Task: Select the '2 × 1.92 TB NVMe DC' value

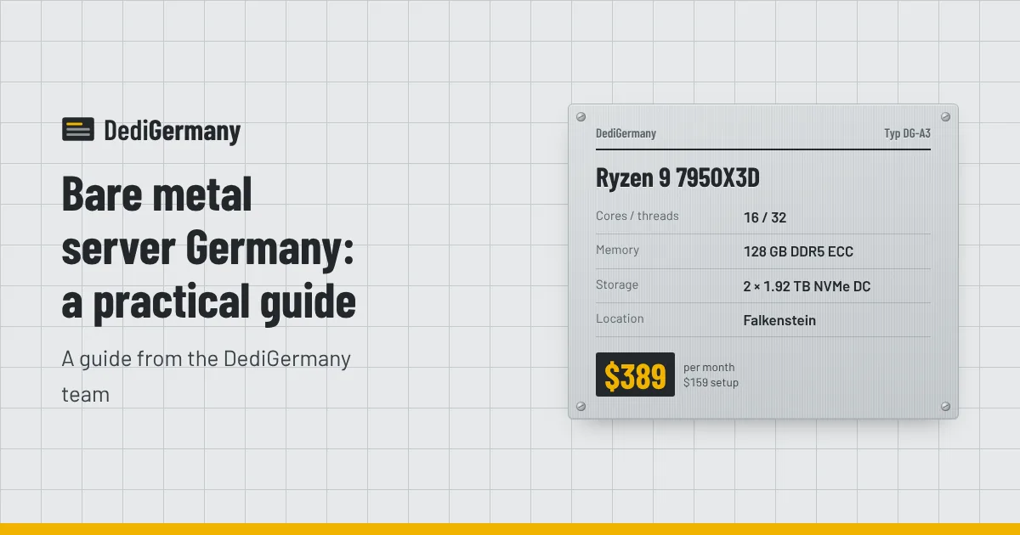Action: [x=807, y=286]
